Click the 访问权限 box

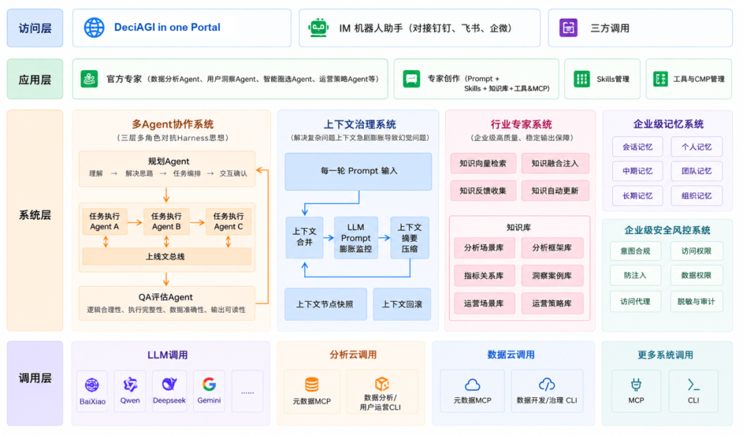point(696,251)
